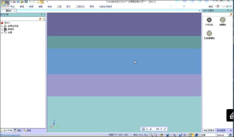The width and height of the screenshot is (234, 137).
Task: Switch to the 装配 ribbon tab
Action: (40, 6)
